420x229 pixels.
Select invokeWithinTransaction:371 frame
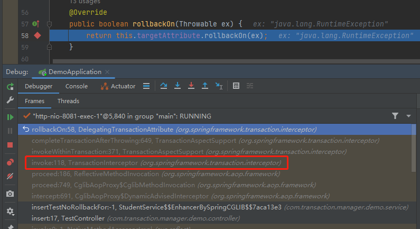point(215,152)
